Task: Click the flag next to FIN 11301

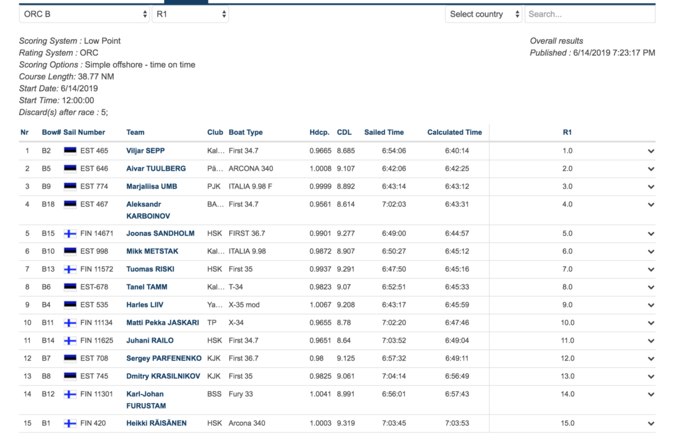Action: pos(70,395)
